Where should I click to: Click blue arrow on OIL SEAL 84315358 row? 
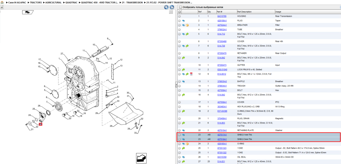[183, 157]
